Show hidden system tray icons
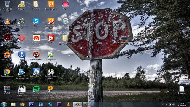This screenshot has width=190, height=107. pyautogui.click(x=163, y=105)
